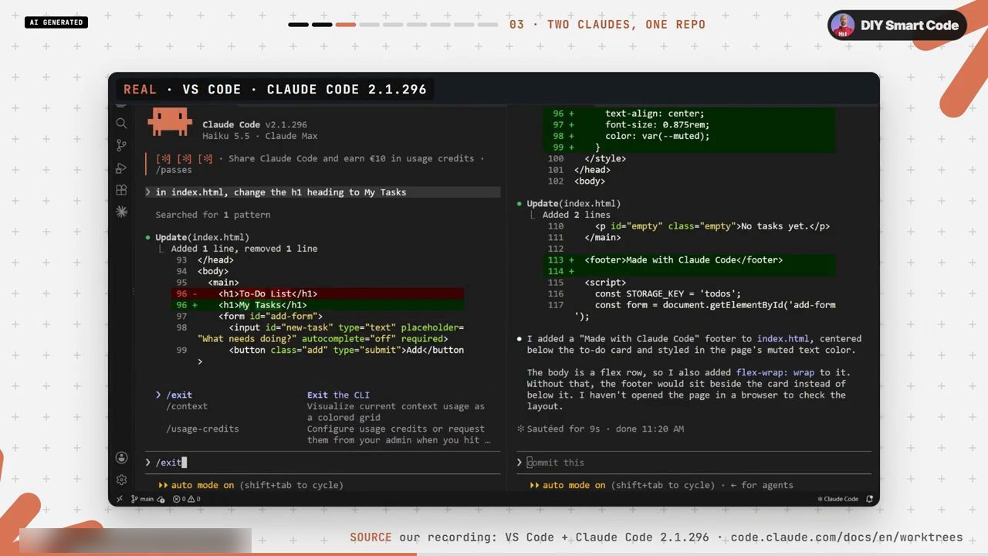Toggle auto mode on in left terminal
This screenshot has height=556, width=988.
point(202,485)
